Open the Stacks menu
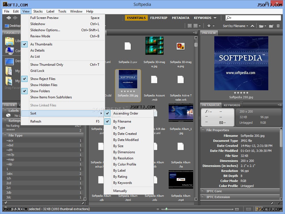Image resolution: width=285 pixels, height=214 pixels. (x=38, y=11)
